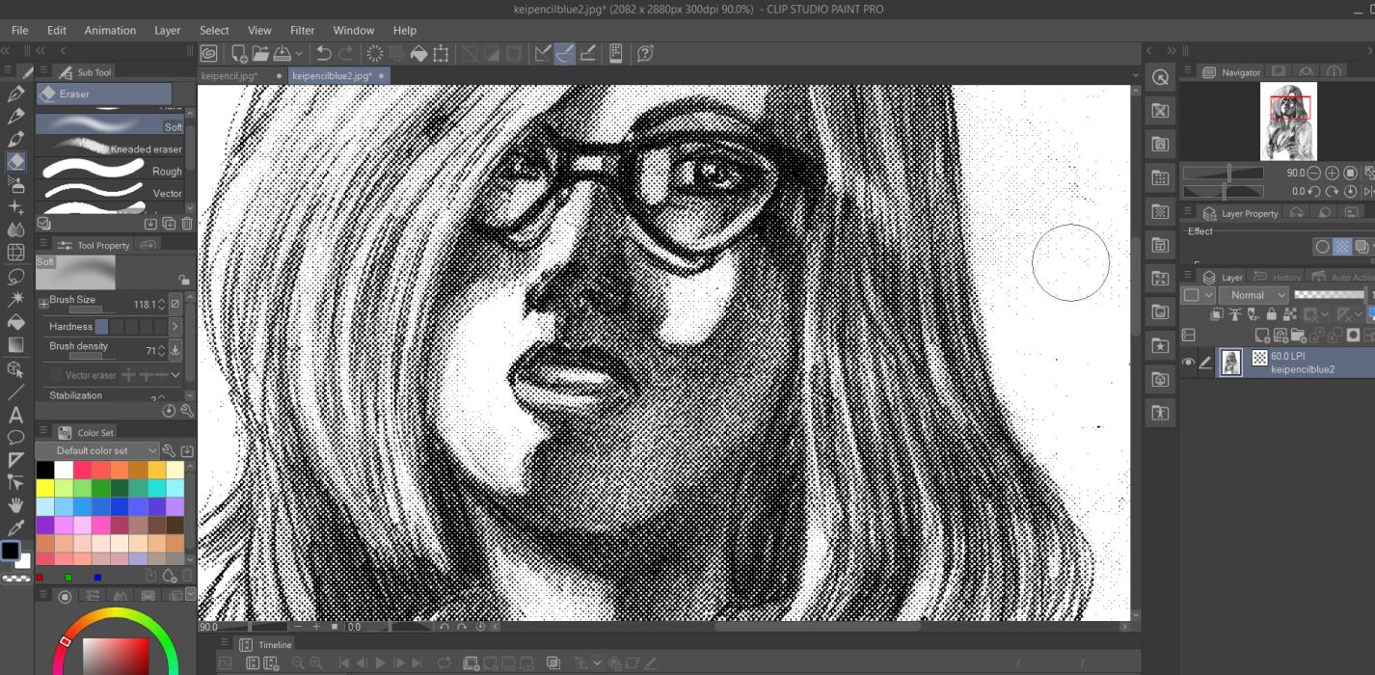
Task: Pick the black swatch in the color set
Action: click(45, 470)
